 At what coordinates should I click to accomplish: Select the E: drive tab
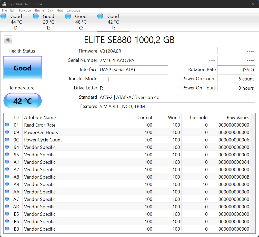coord(48,22)
